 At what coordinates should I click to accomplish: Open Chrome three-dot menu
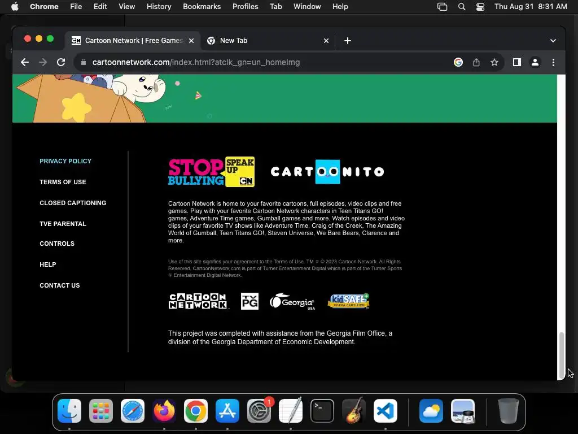553,62
